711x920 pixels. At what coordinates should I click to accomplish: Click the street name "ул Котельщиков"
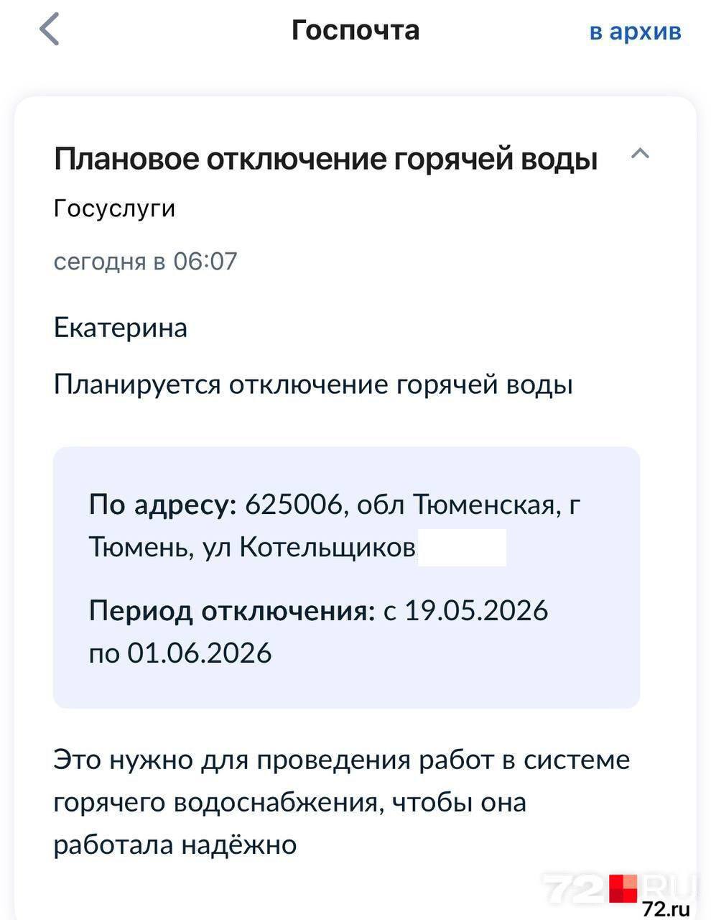[309, 548]
